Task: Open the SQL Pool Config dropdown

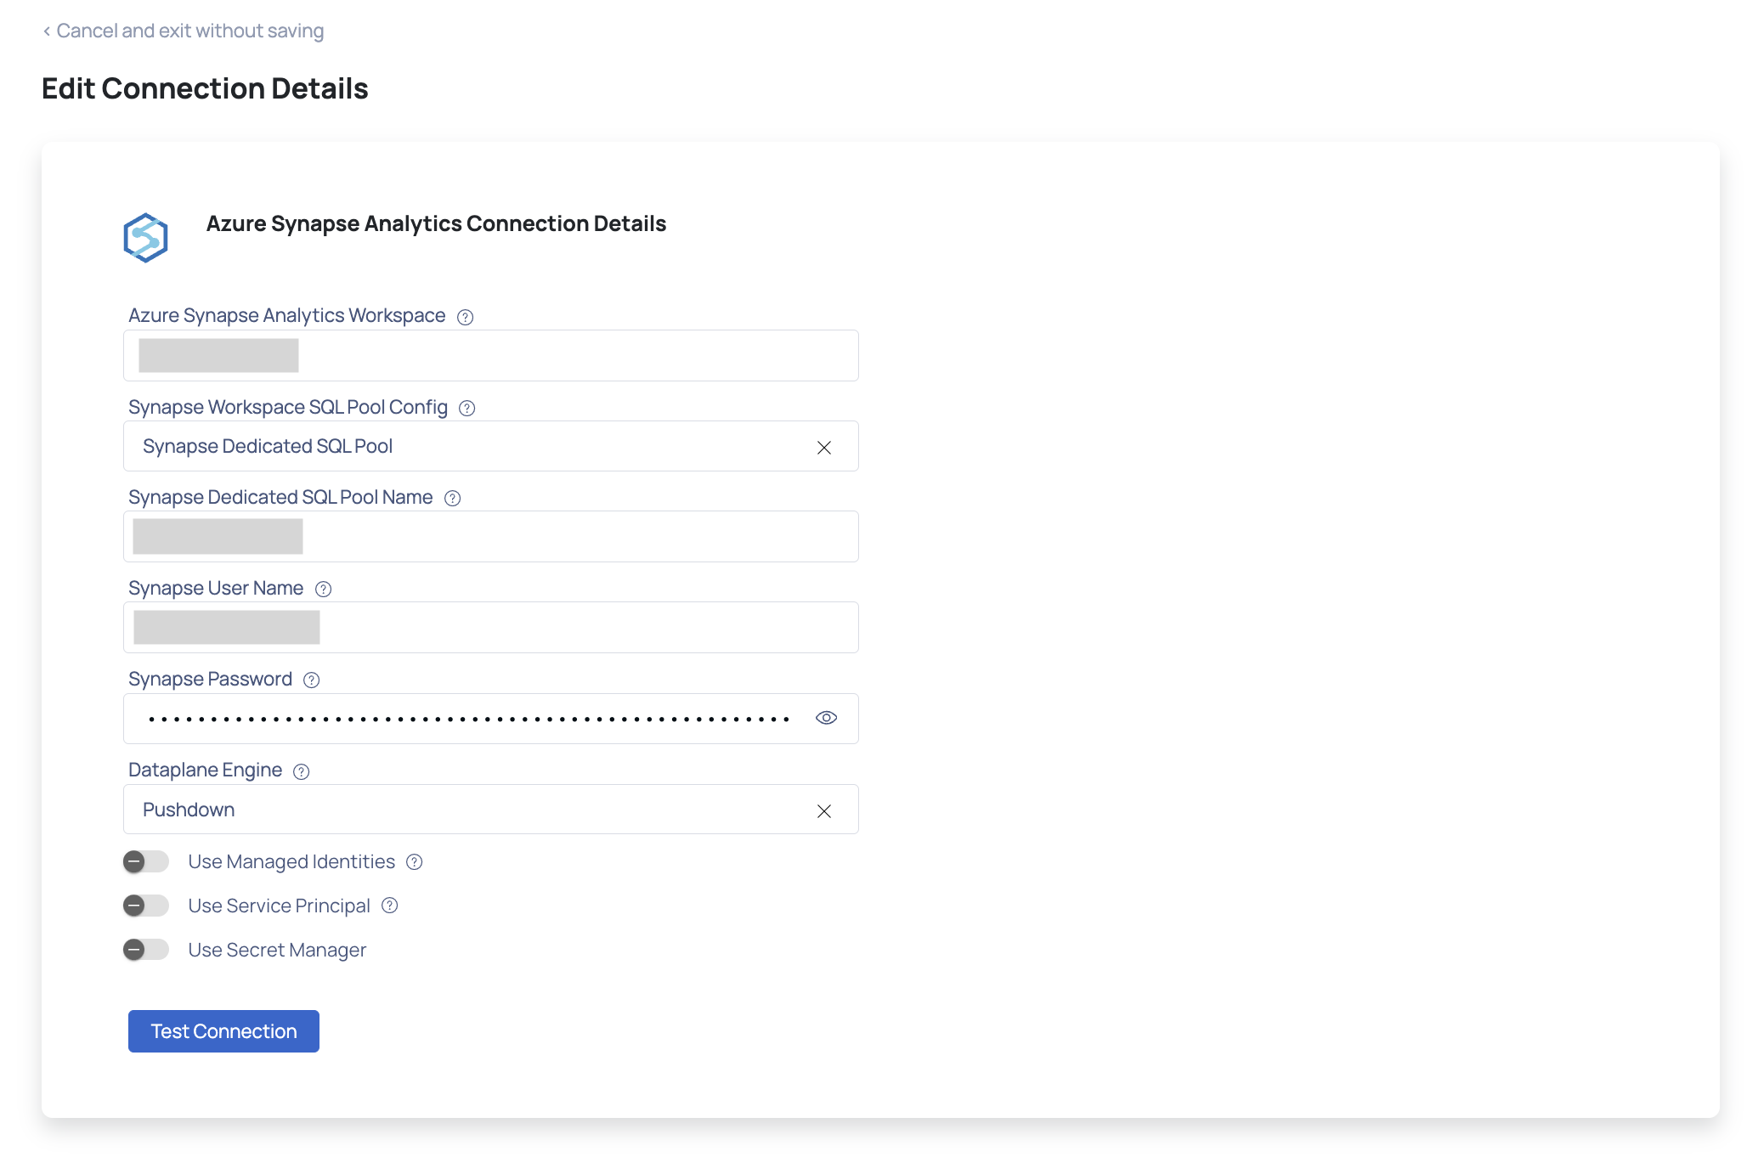Action: click(x=490, y=446)
